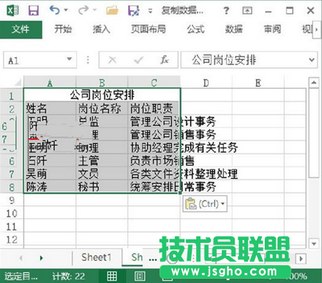This screenshot has width=322, height=283.
Task: Open the Paste Options (Ctrl) button
Action: point(205,203)
